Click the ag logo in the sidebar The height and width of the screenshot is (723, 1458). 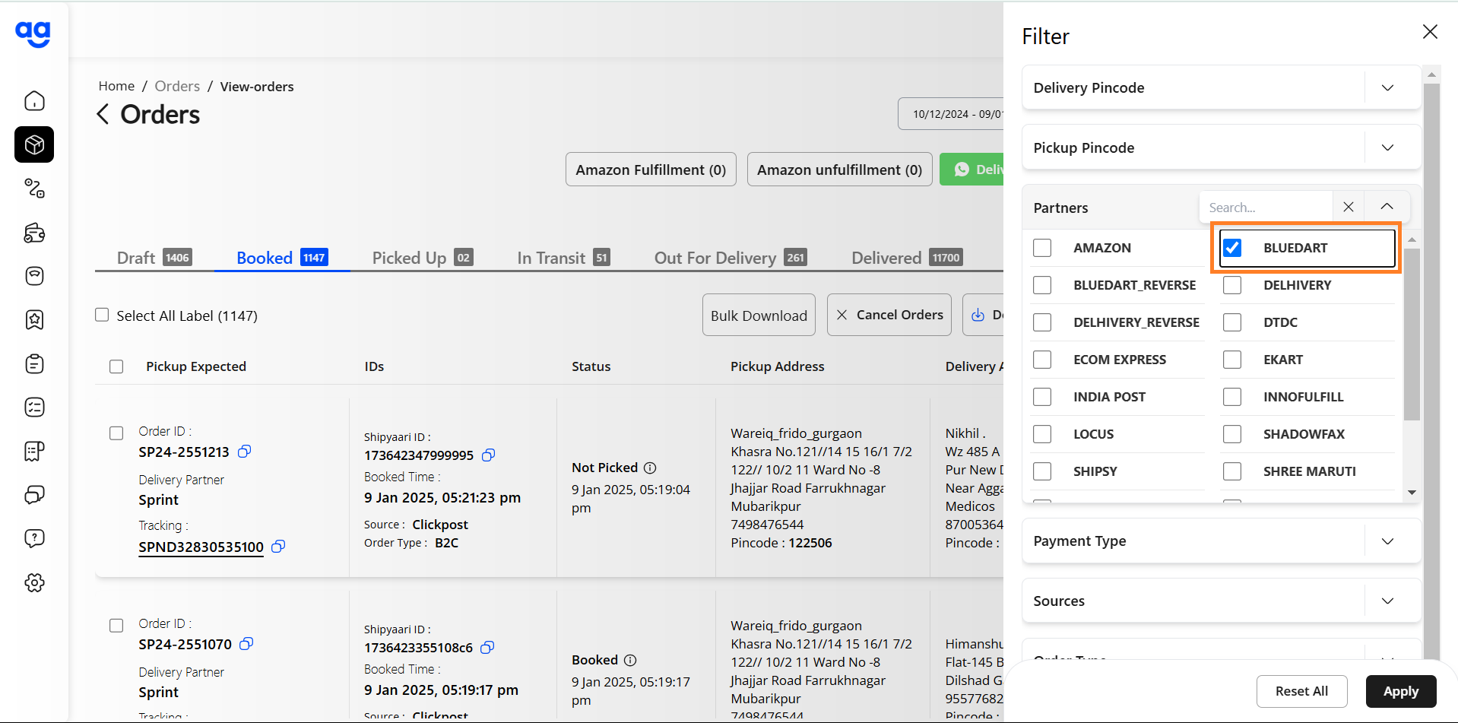coord(33,33)
